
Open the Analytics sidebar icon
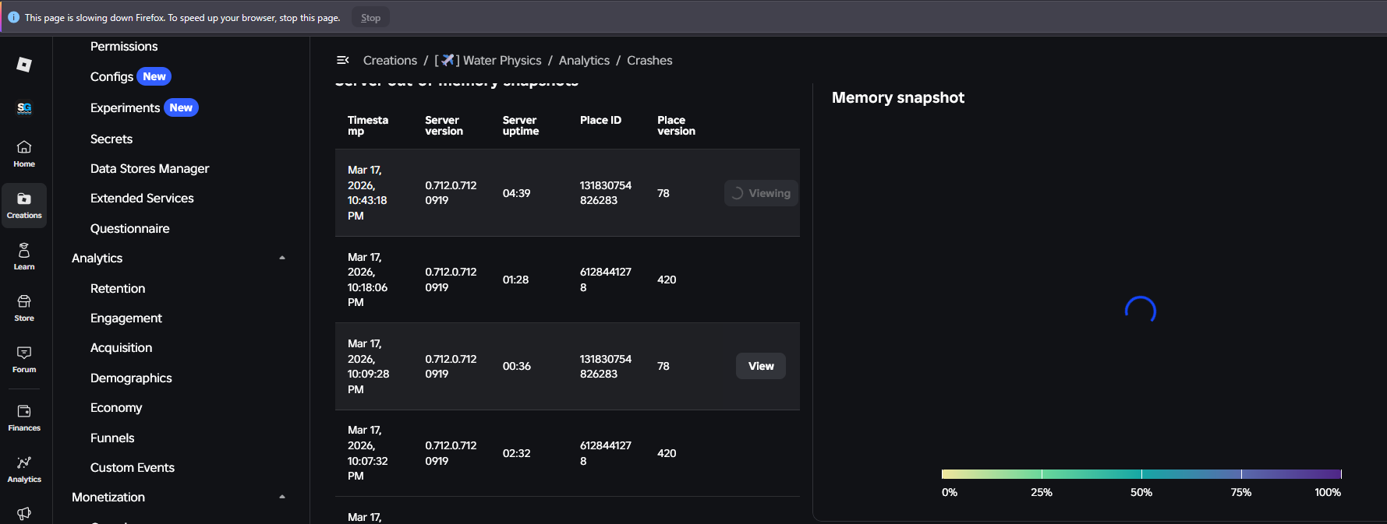pyautogui.click(x=24, y=469)
